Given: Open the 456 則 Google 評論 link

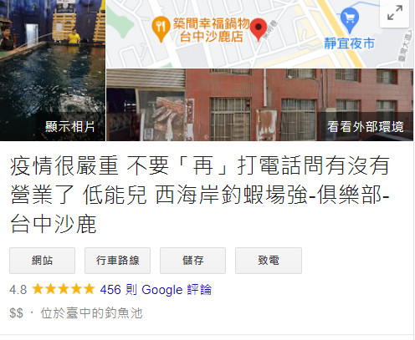Looking at the screenshot, I should [x=156, y=290].
